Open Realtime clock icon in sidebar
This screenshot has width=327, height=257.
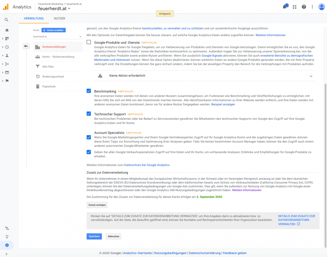tap(7, 47)
